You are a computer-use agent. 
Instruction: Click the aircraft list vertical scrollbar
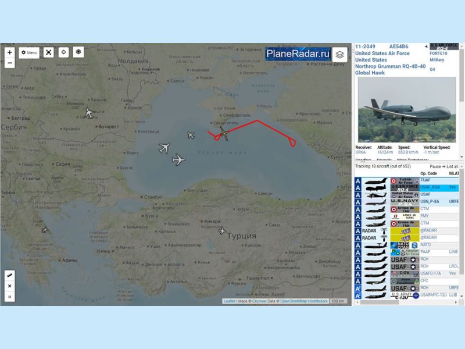(462, 221)
